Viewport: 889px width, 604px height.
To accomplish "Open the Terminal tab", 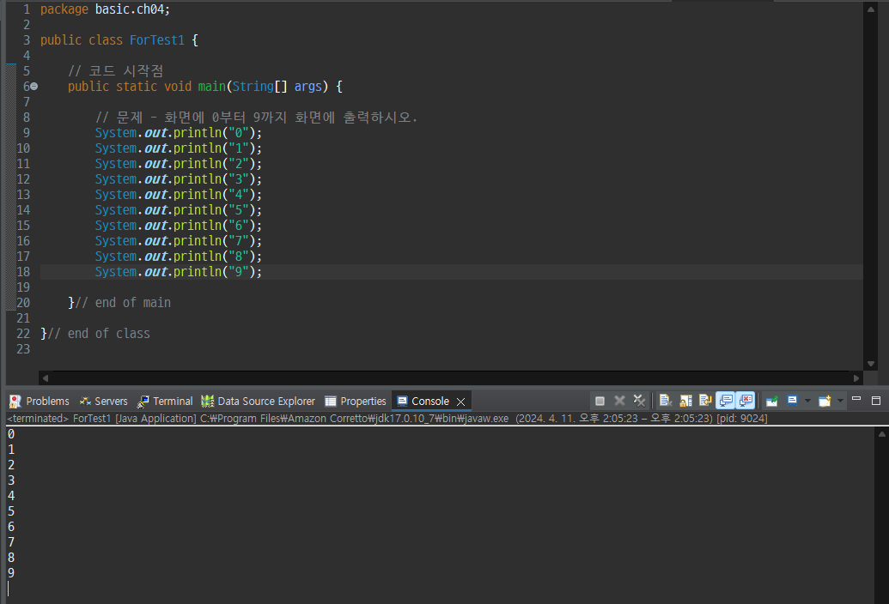I will point(165,401).
